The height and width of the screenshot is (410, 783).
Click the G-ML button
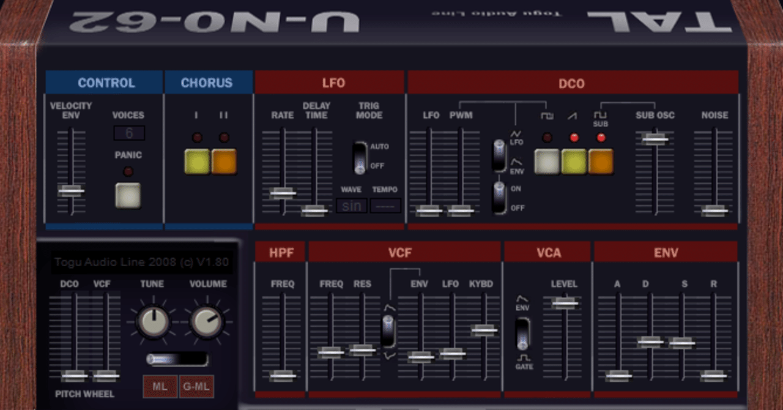[x=197, y=387]
